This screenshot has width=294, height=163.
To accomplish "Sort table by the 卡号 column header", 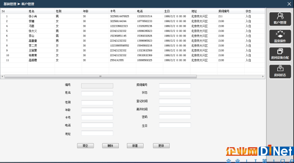I will click(122, 11).
